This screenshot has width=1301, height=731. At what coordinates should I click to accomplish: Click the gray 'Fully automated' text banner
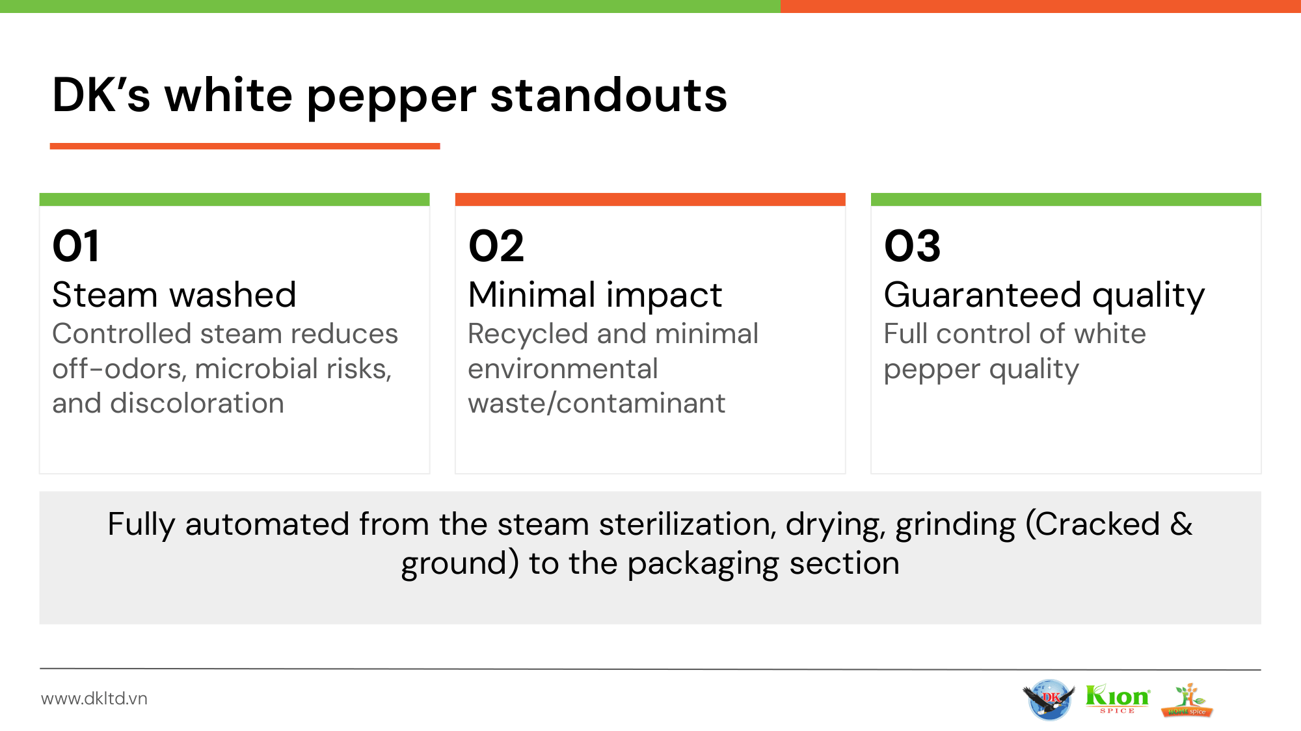pyautogui.click(x=650, y=557)
